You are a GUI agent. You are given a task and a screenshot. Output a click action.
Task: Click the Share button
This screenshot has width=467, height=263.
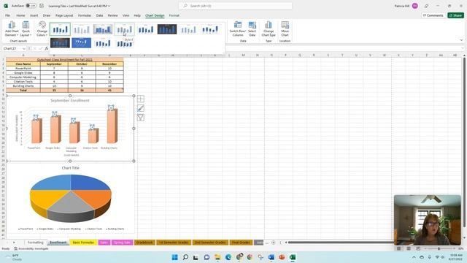click(x=455, y=15)
